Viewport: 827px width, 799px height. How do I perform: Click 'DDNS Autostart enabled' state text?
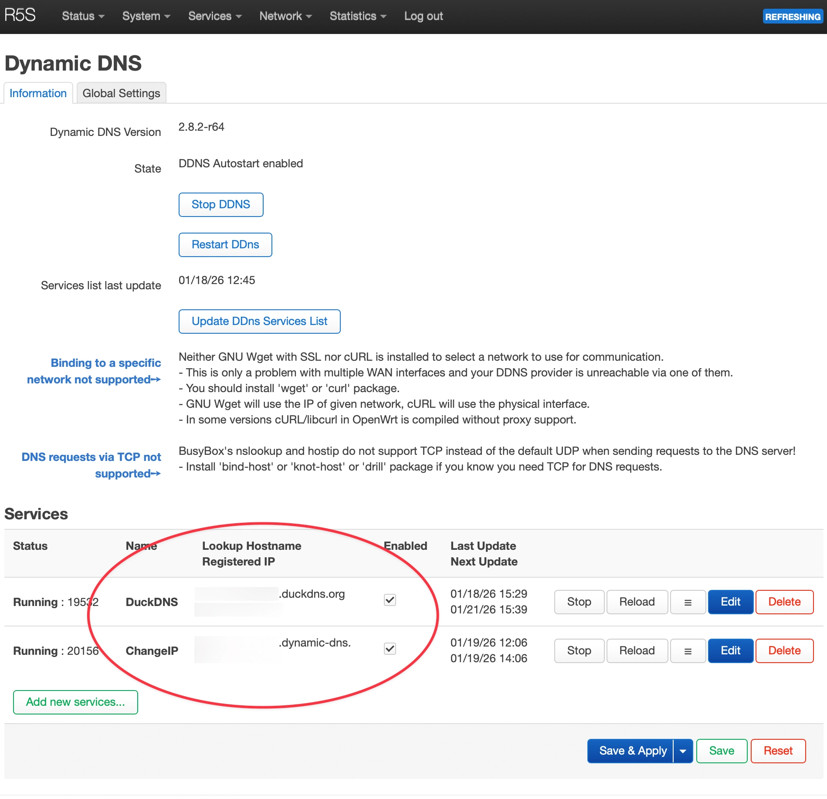coord(241,164)
